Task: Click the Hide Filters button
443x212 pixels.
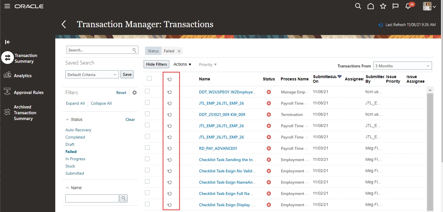Action: 156,64
